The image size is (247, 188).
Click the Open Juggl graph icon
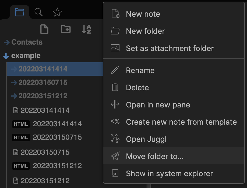pos(115,139)
